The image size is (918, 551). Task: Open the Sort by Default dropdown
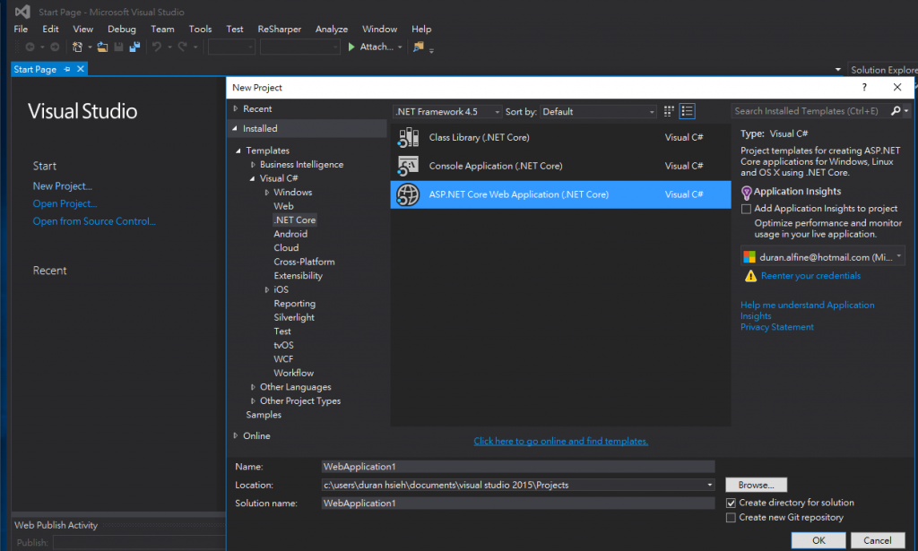(652, 112)
